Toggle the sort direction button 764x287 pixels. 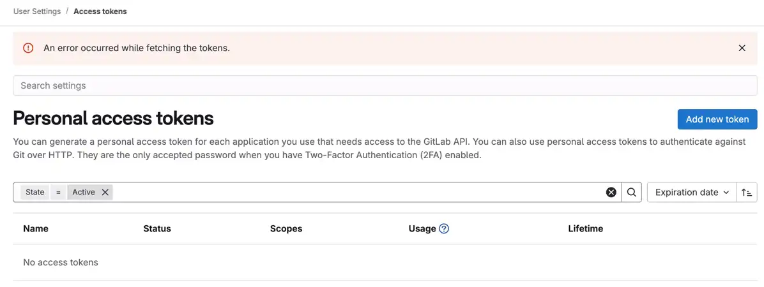747,192
